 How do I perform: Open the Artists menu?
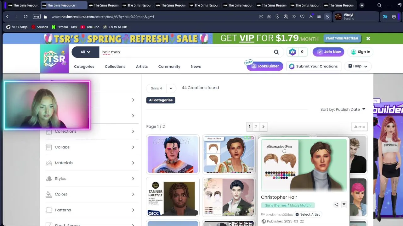click(142, 67)
